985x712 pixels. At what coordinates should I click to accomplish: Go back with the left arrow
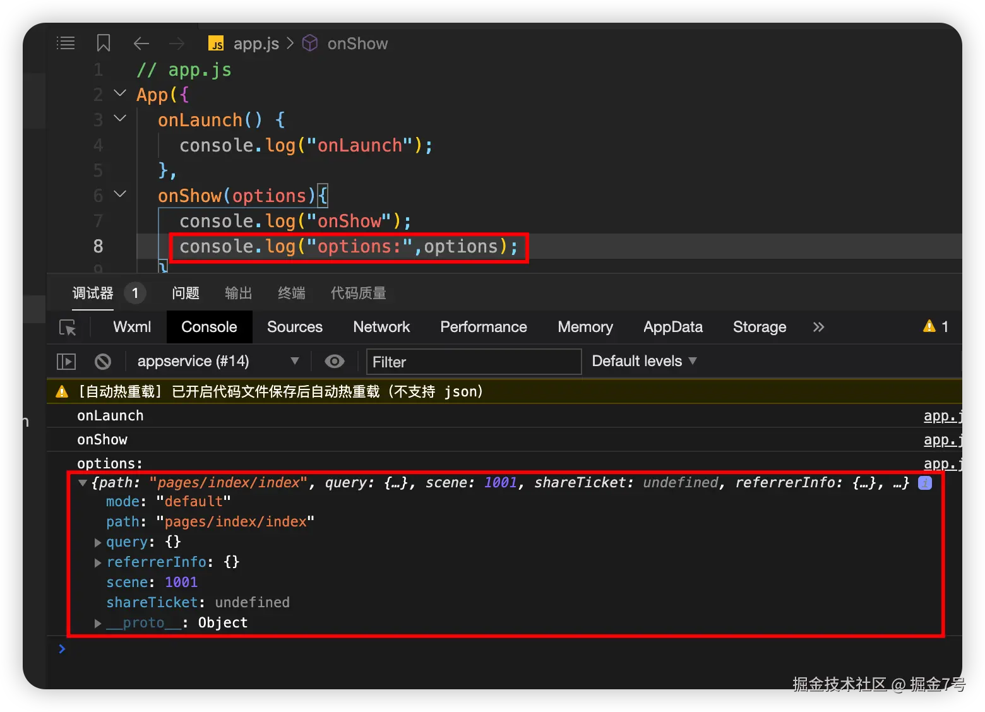coord(141,43)
